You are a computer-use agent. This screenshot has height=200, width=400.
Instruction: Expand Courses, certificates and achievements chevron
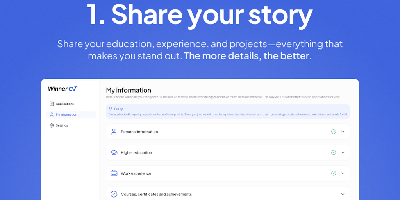pos(343,194)
